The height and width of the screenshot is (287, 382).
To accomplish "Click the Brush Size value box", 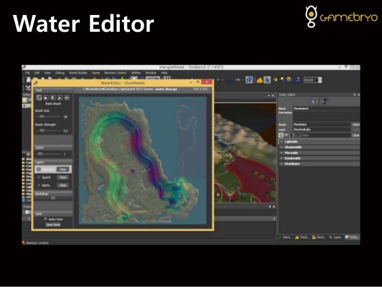I will (66, 117).
